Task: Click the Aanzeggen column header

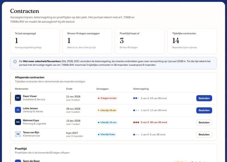Action: [102, 89]
